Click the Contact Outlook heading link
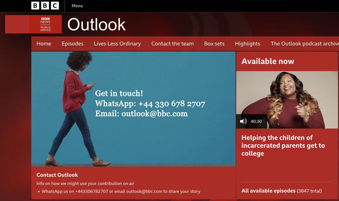 coord(57,175)
